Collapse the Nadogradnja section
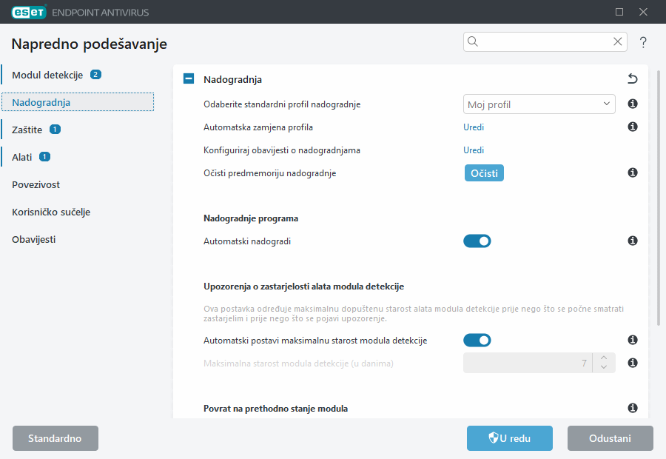The width and height of the screenshot is (666, 459). click(x=188, y=78)
